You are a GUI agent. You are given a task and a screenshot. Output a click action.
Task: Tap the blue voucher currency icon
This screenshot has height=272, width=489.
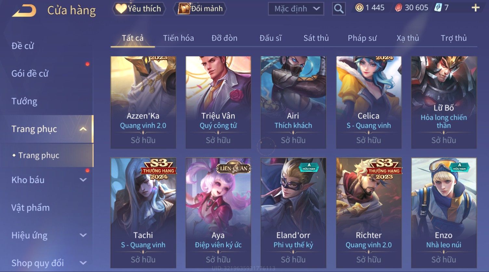(438, 8)
